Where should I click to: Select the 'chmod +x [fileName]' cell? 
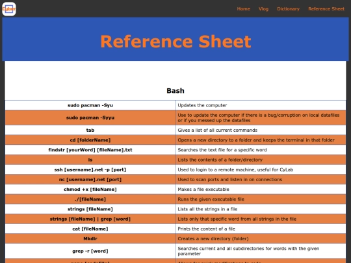tap(90, 190)
